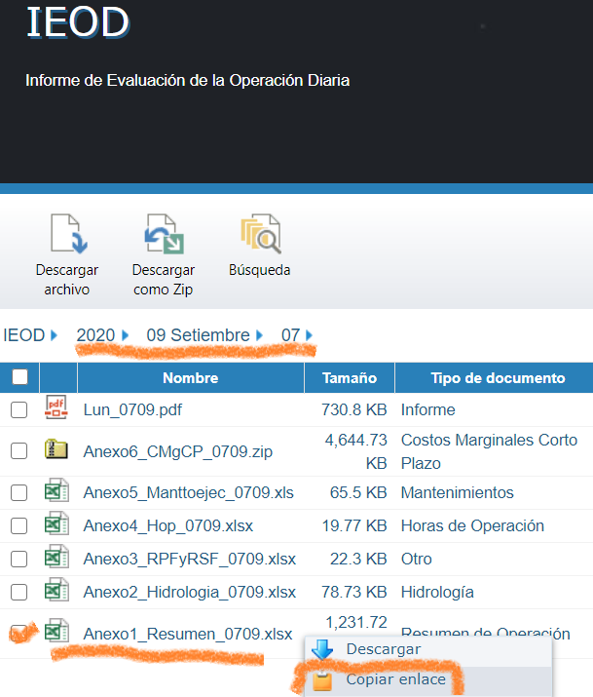Expand the arrow after 2020 breadcrumb

[126, 336]
